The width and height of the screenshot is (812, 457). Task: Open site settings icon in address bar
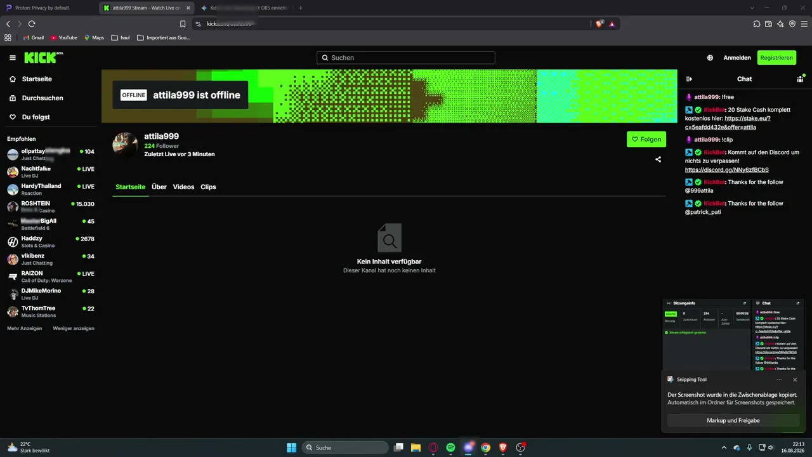(198, 24)
